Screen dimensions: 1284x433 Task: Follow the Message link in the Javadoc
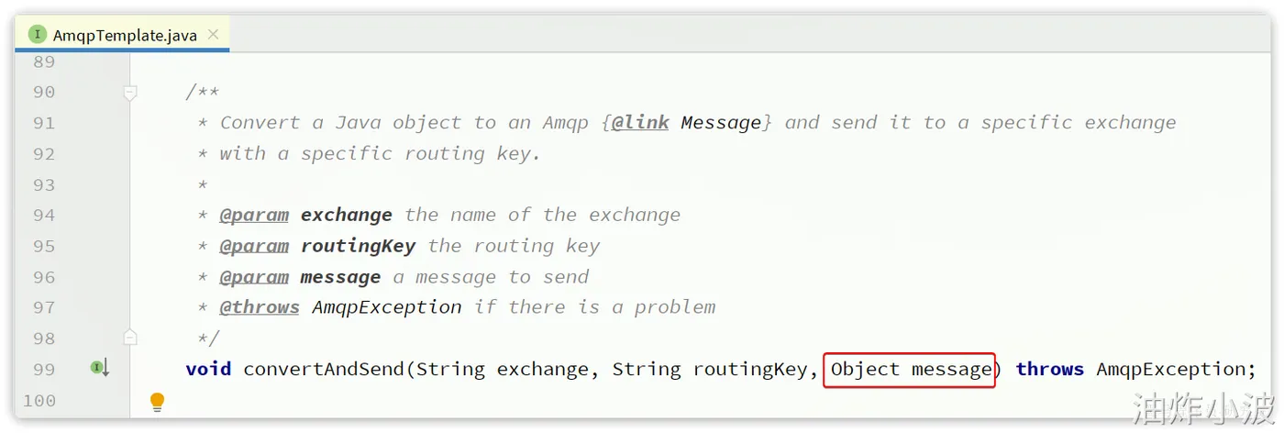coord(721,123)
